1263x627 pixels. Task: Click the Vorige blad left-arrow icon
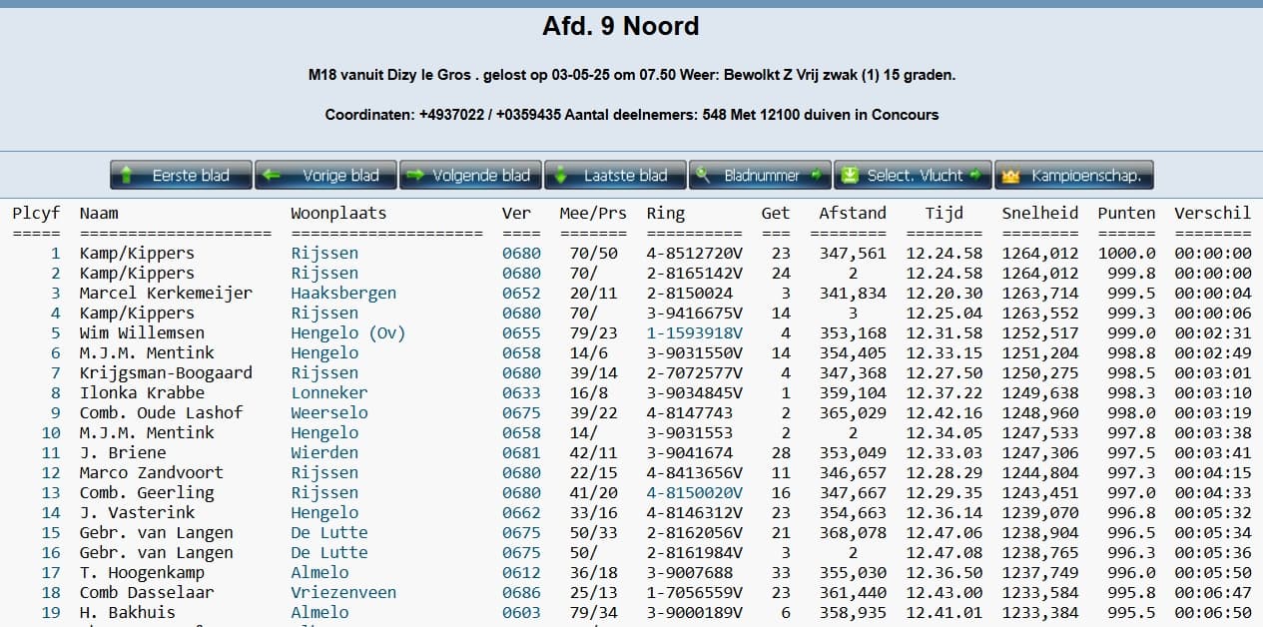(271, 176)
